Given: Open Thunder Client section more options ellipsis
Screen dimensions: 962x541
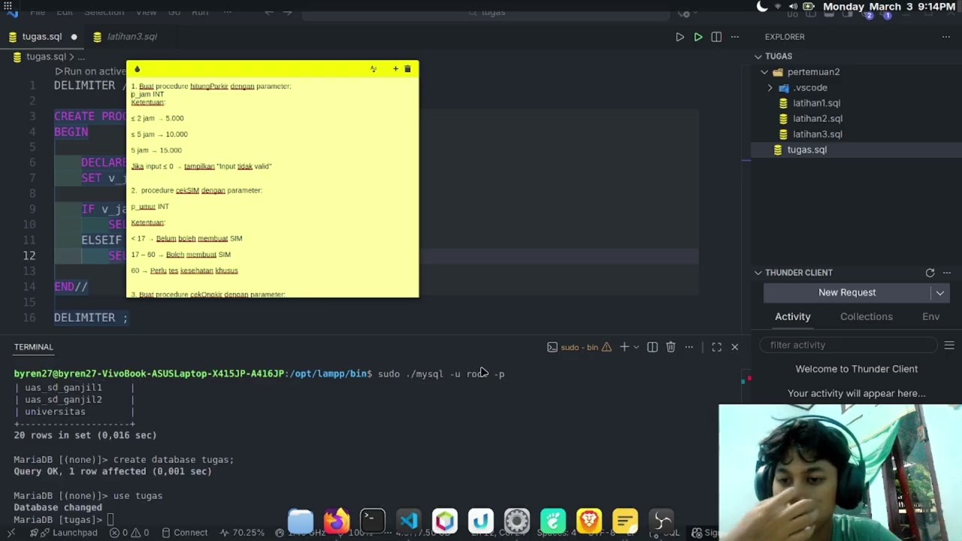Looking at the screenshot, I should pyautogui.click(x=947, y=273).
